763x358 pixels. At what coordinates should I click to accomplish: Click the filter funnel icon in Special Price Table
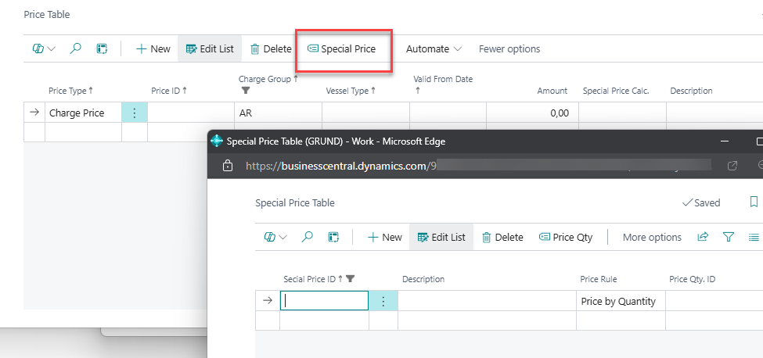728,237
